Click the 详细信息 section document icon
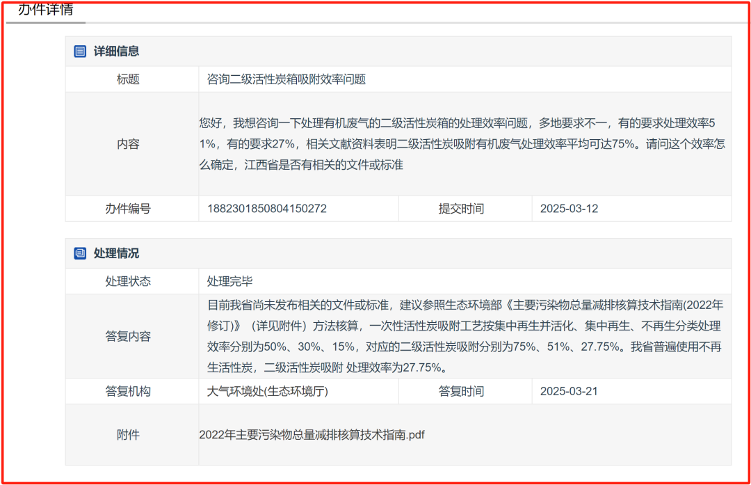Viewport: 751px width, 485px height. [79, 51]
